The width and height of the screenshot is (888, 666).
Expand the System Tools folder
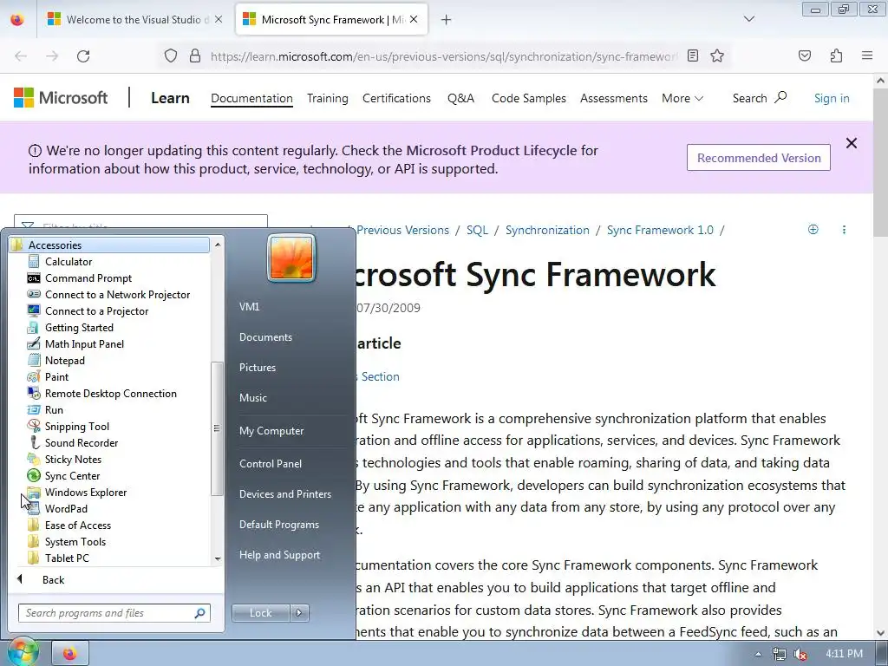click(x=75, y=541)
